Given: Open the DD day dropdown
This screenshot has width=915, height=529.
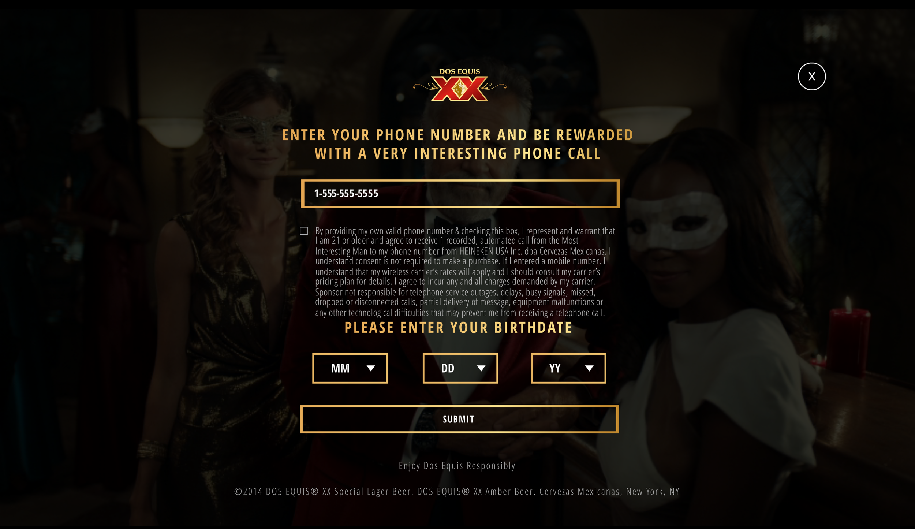Looking at the screenshot, I should [x=460, y=368].
